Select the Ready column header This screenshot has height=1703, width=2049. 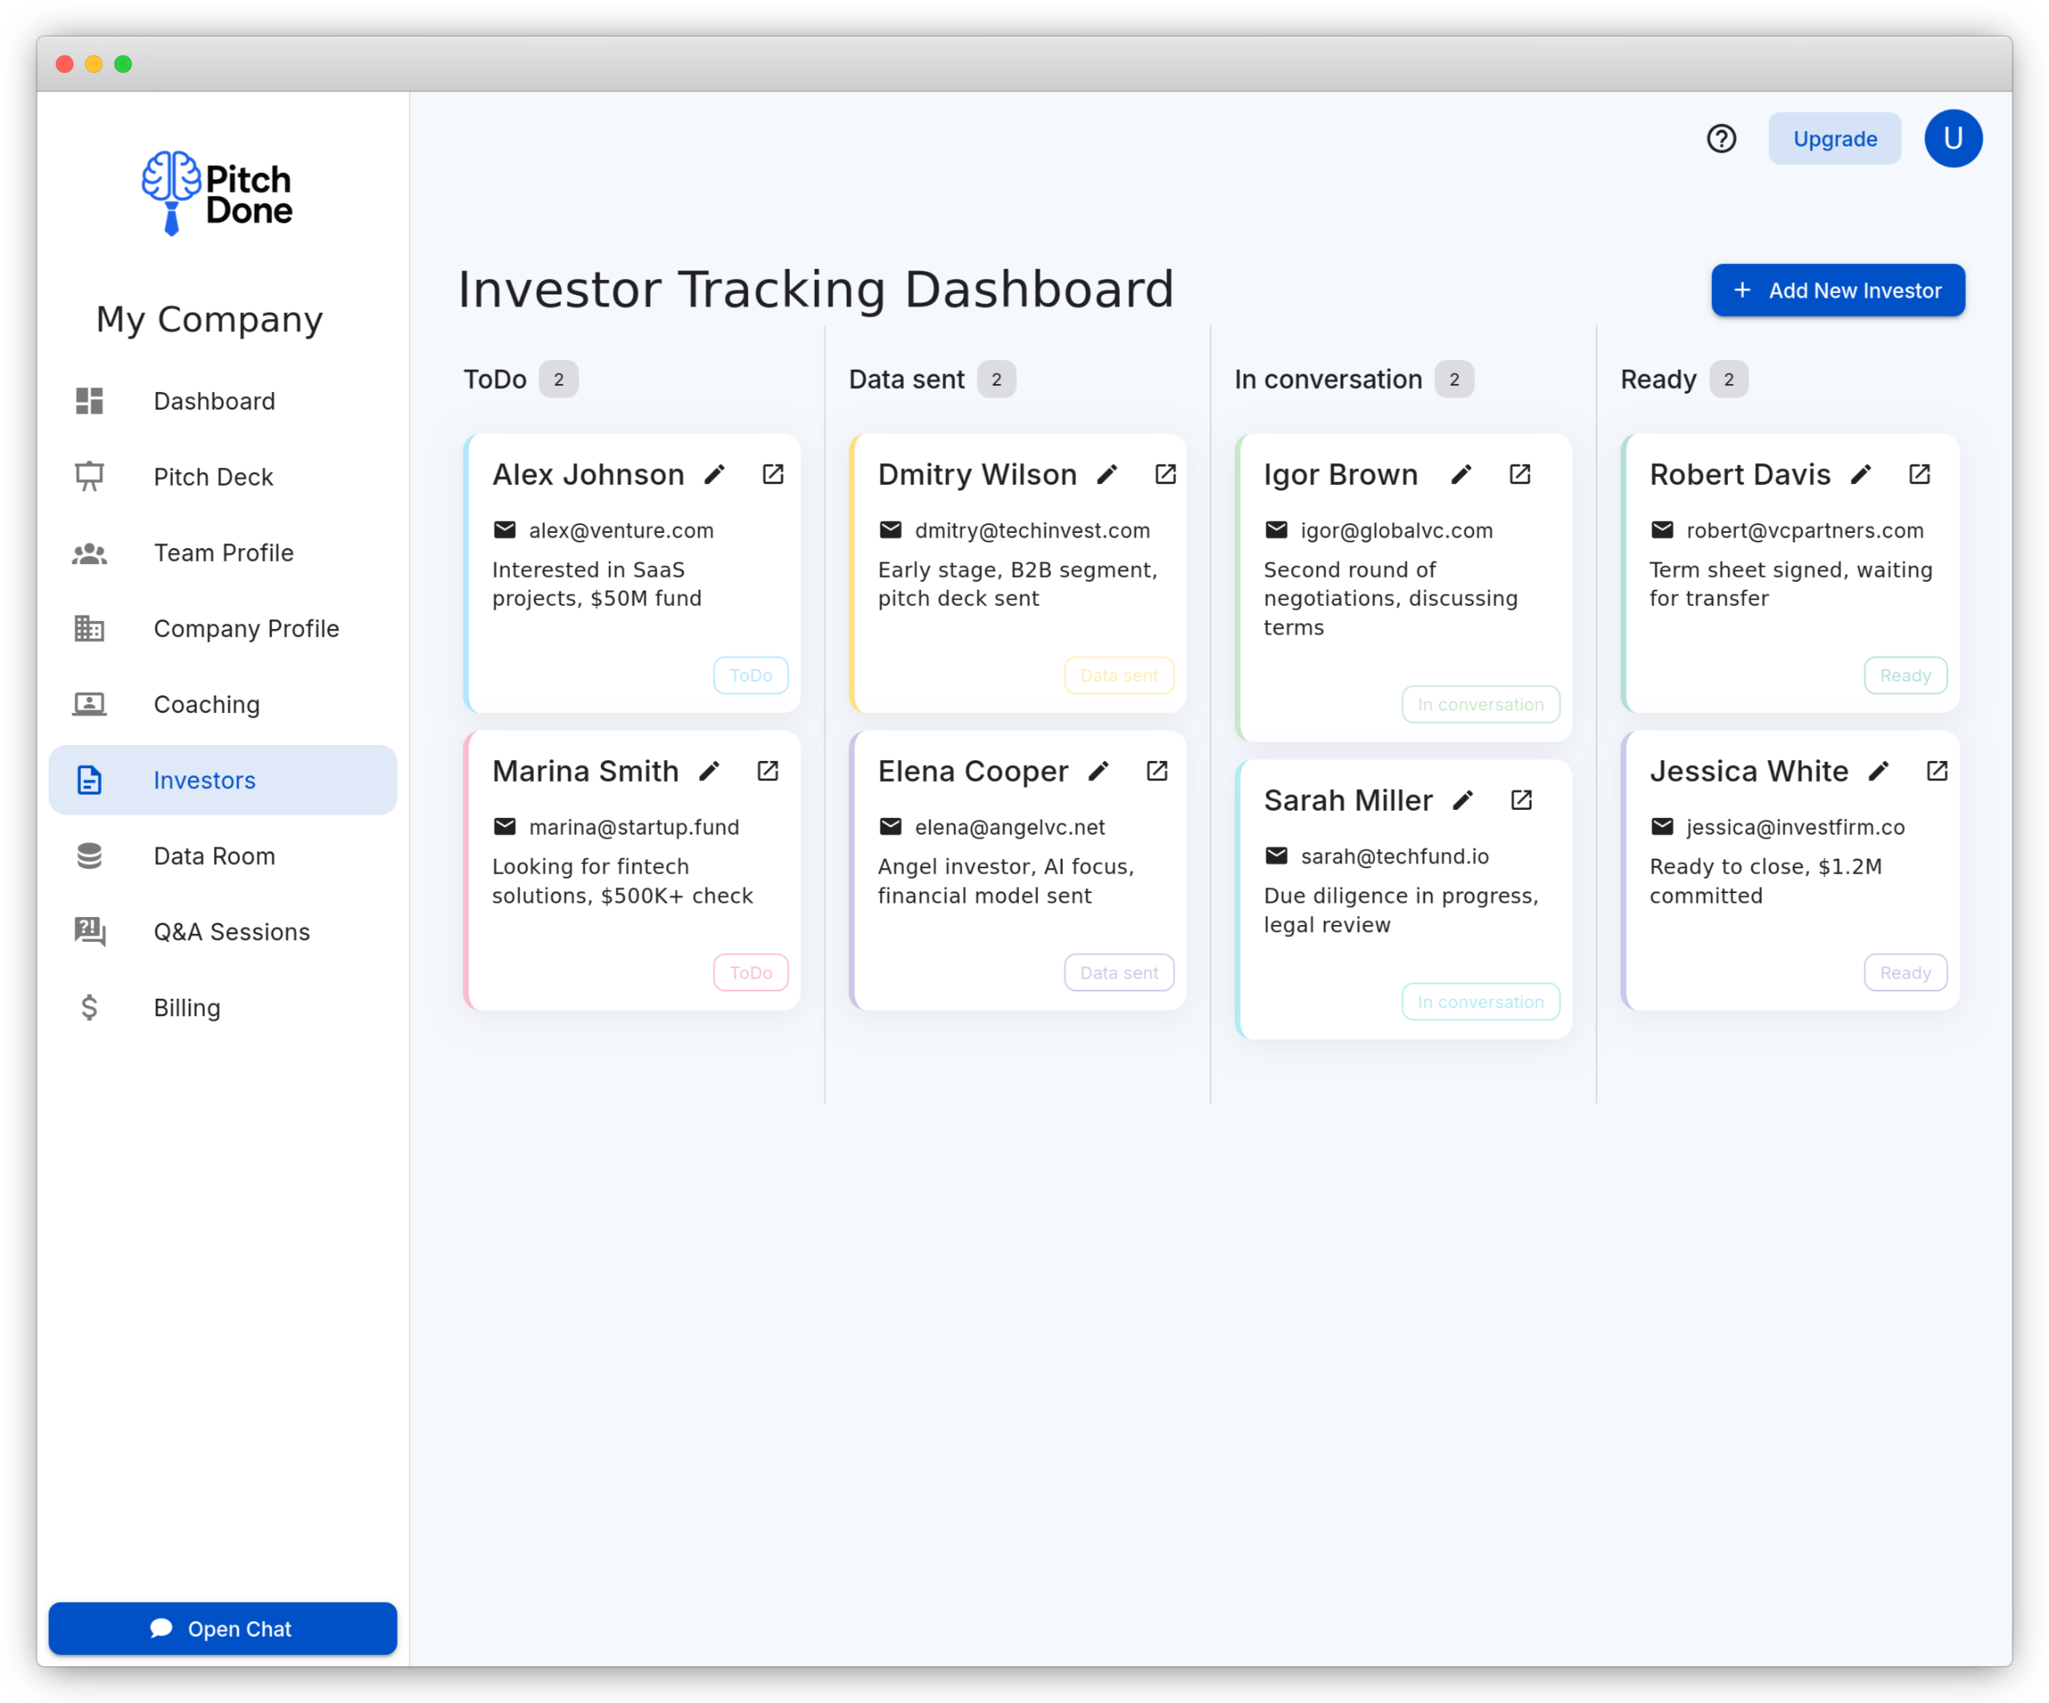pyautogui.click(x=1658, y=379)
